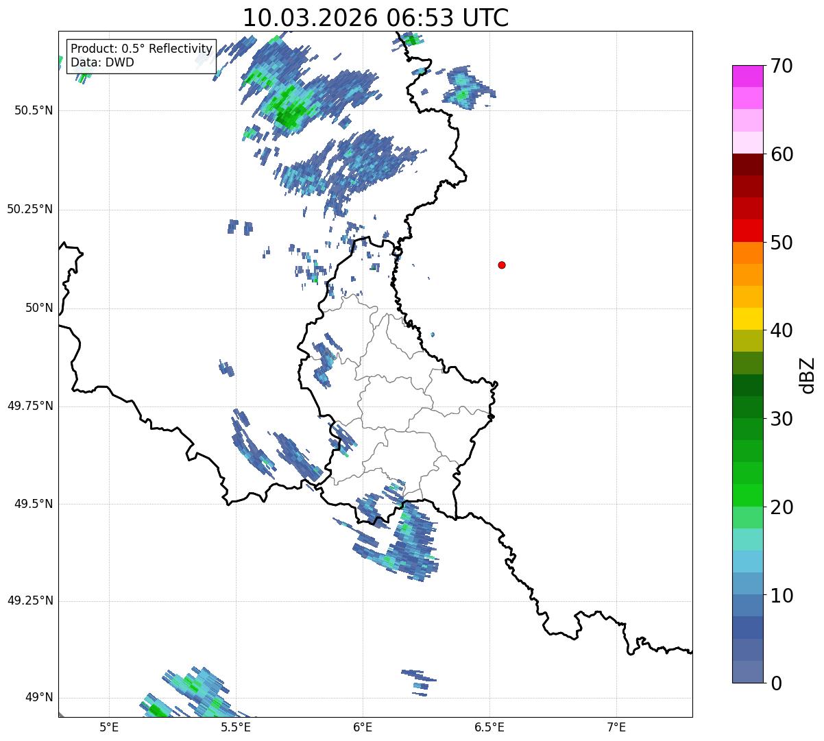Click the '7°E' longitude label

[x=616, y=727]
